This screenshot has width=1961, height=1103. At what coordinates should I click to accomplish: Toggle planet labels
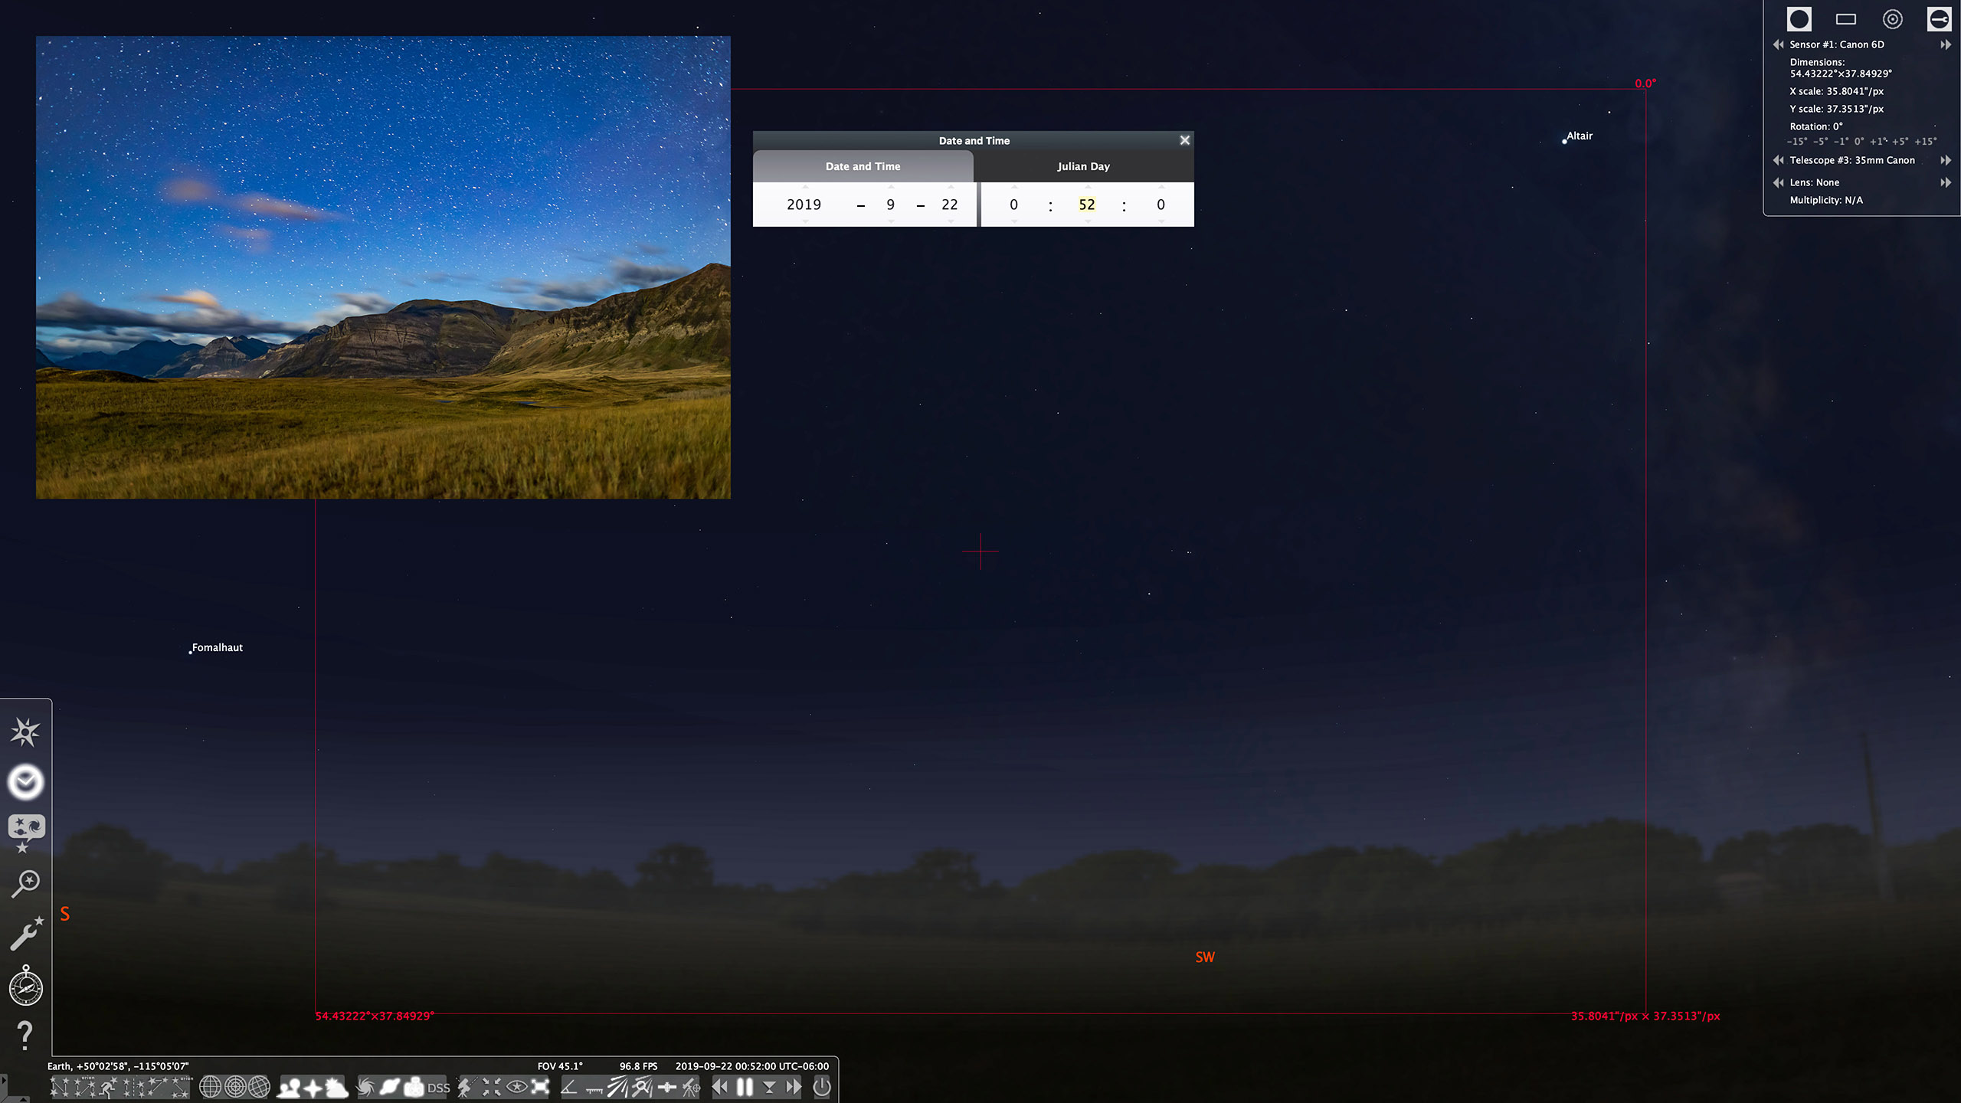tap(390, 1086)
